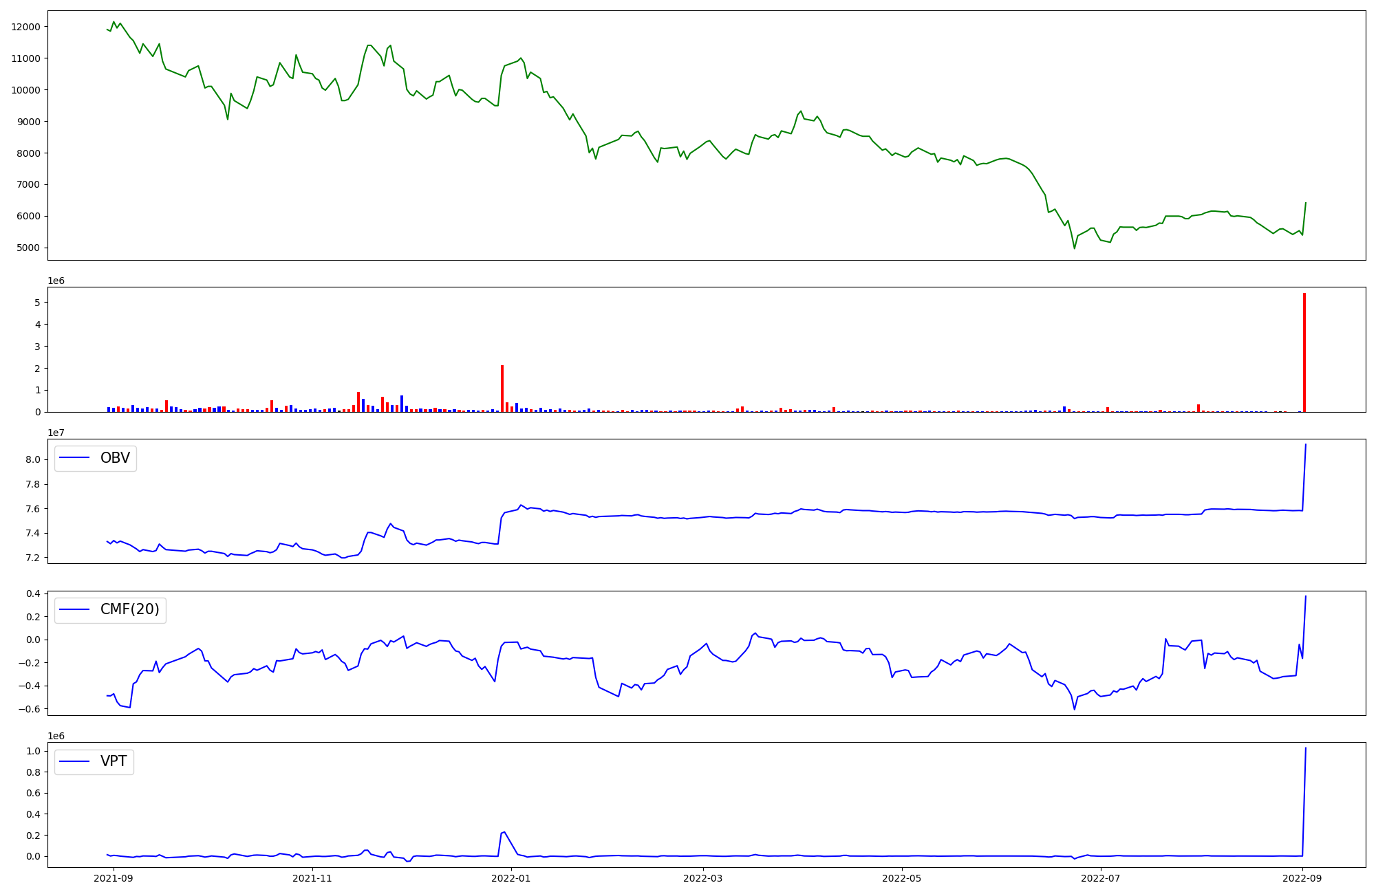
Task: Click the 2021-09 date tick label
Action: pyautogui.click(x=114, y=878)
